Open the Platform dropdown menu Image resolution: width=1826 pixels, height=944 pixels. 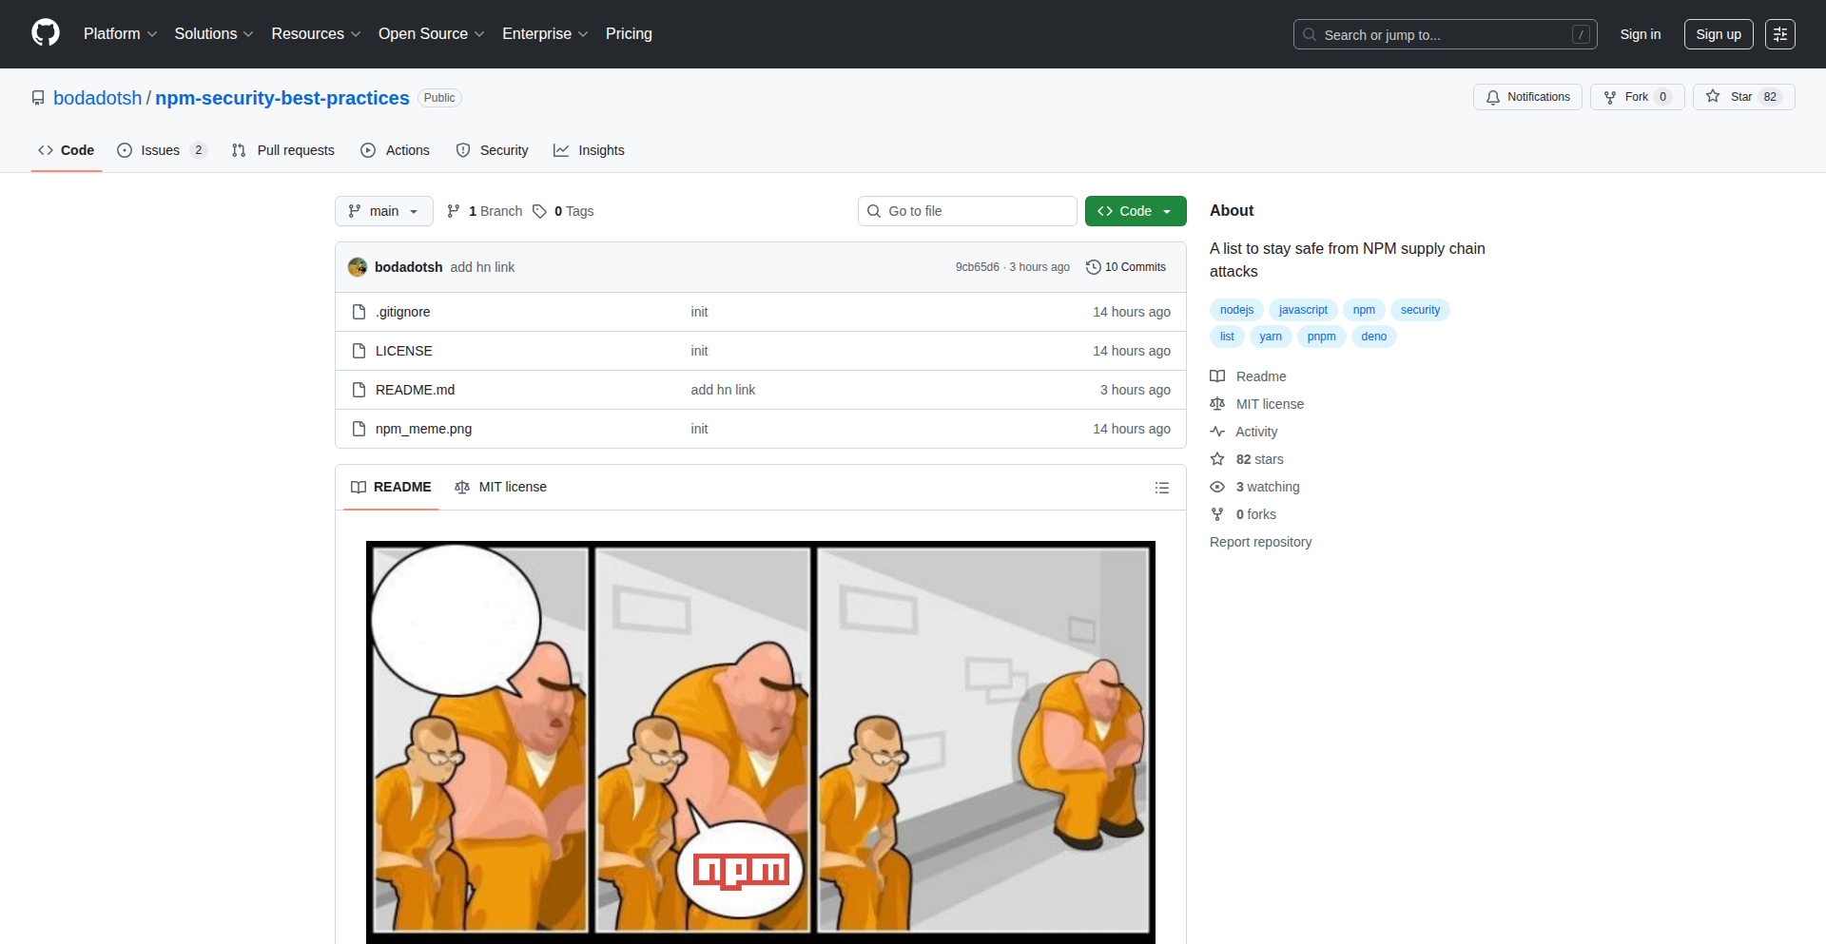[120, 34]
